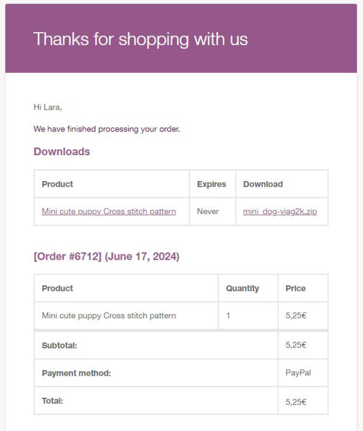This screenshot has height=431, width=363.
Task: Click the 'finished processing your order' message
Action: [107, 129]
